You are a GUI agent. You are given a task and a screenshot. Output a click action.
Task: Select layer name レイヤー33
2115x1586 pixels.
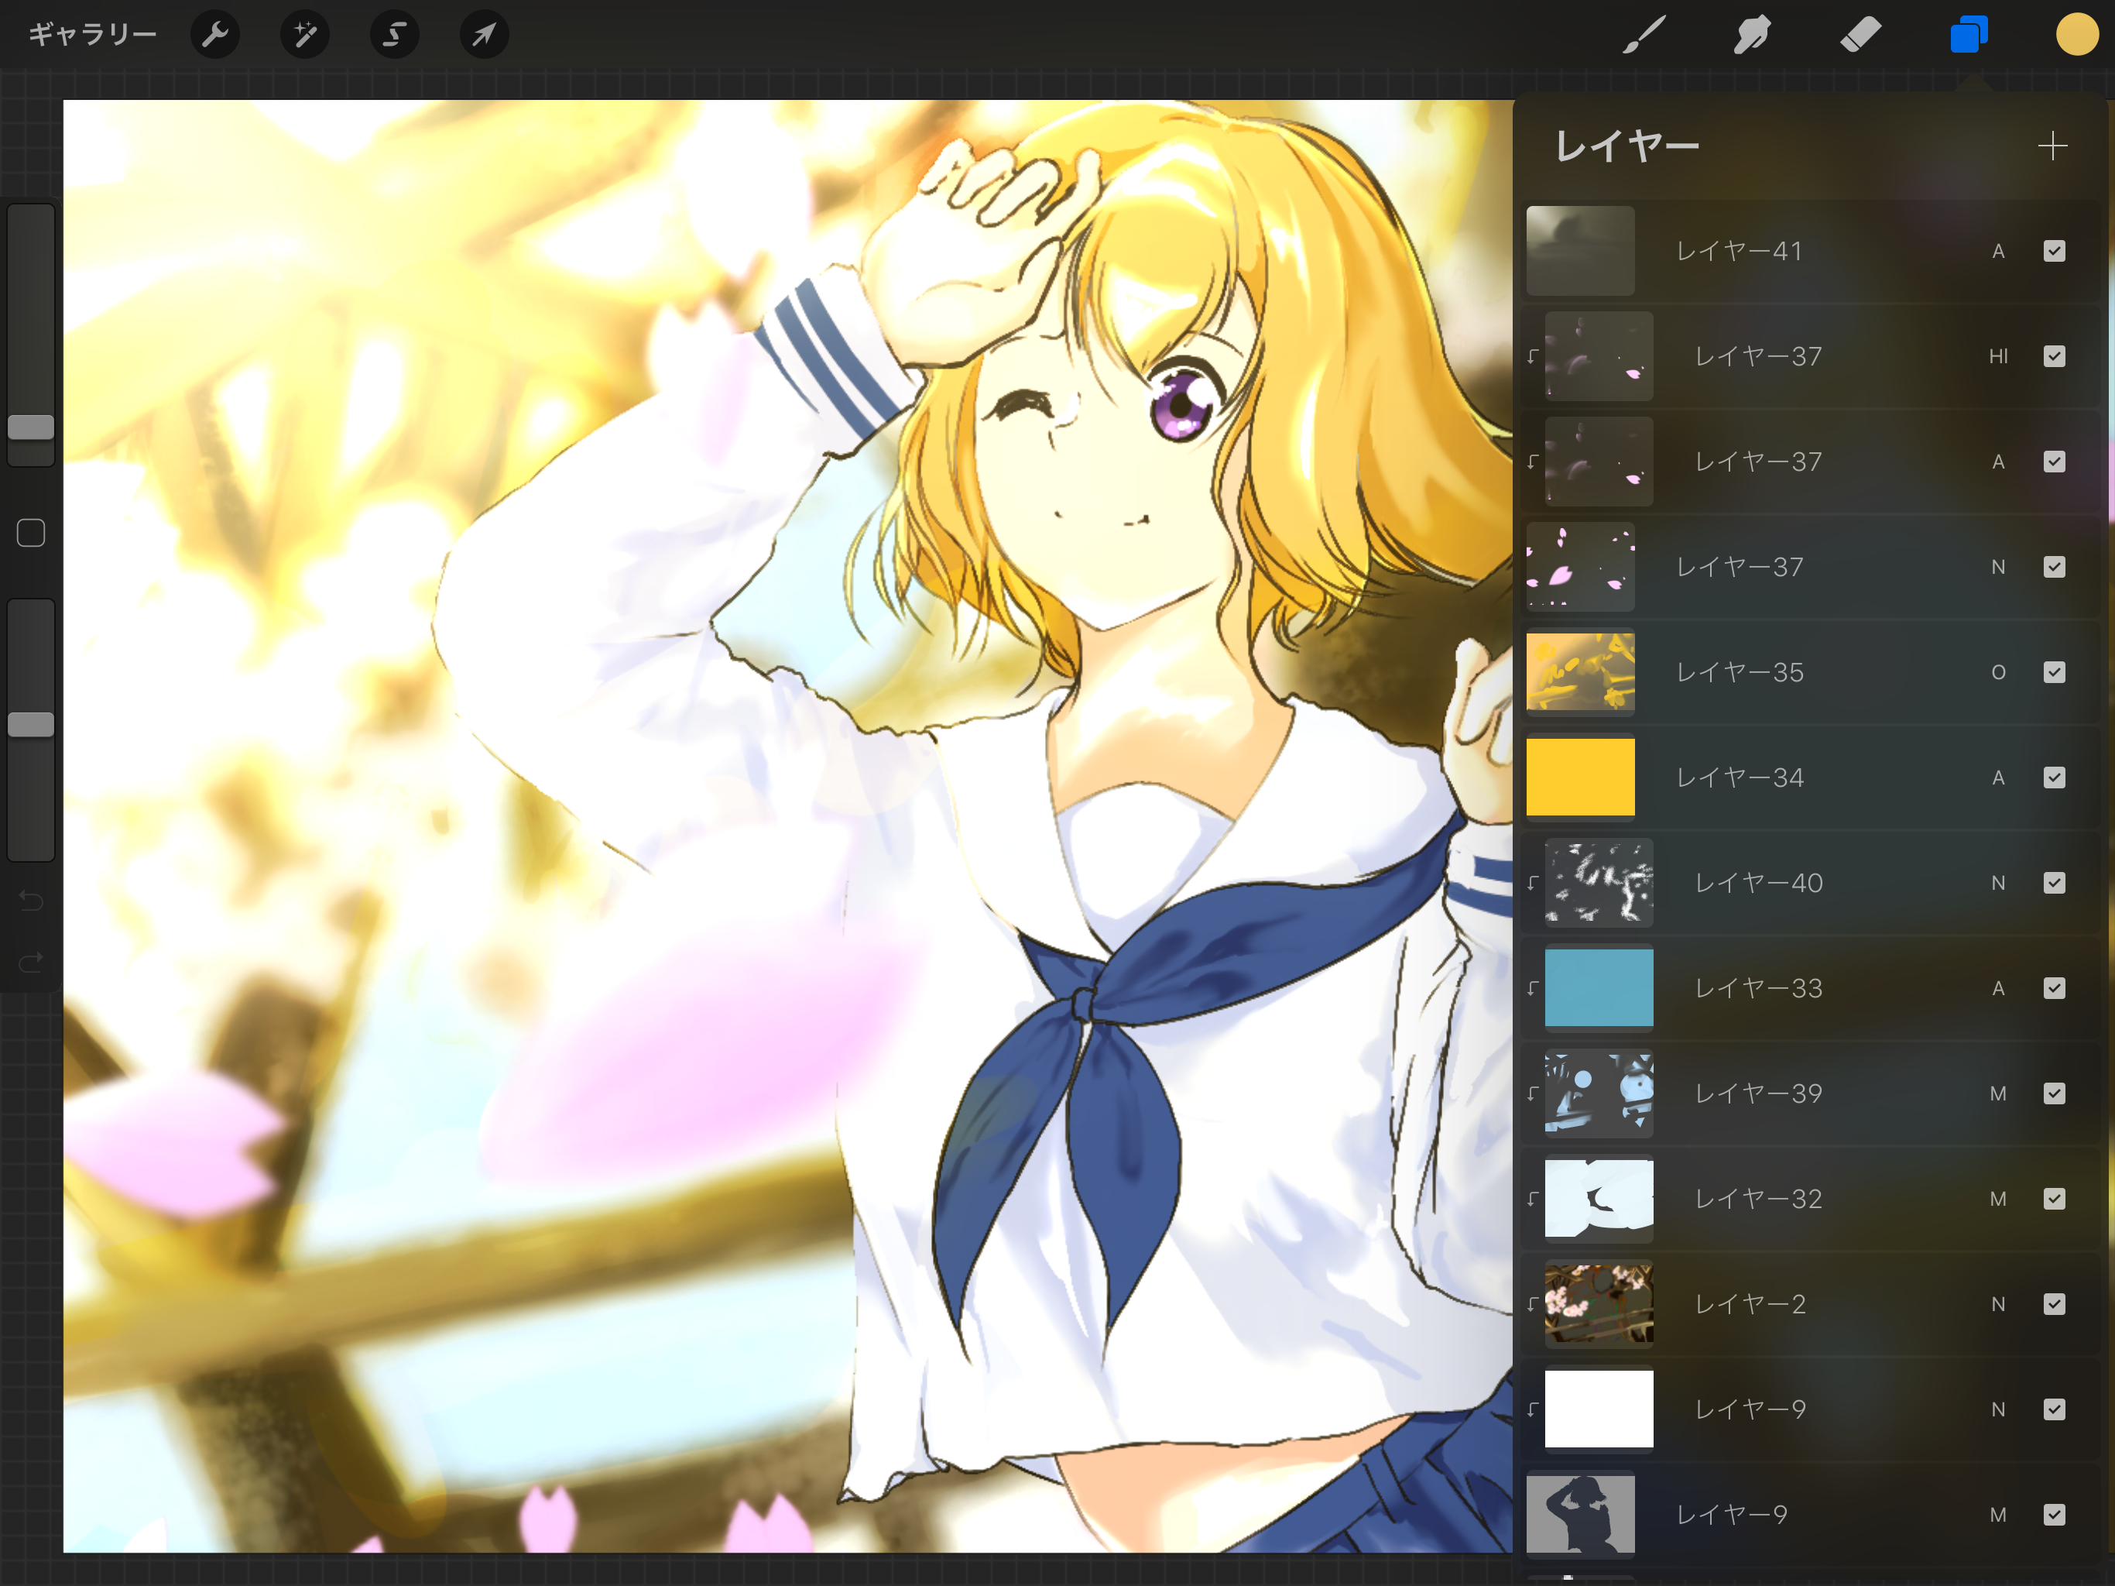pos(1758,988)
